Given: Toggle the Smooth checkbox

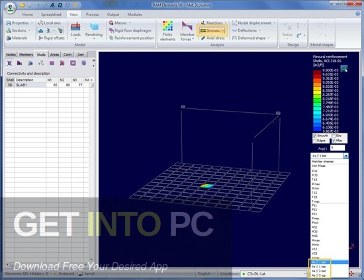Looking at the screenshot, I should point(315,135).
